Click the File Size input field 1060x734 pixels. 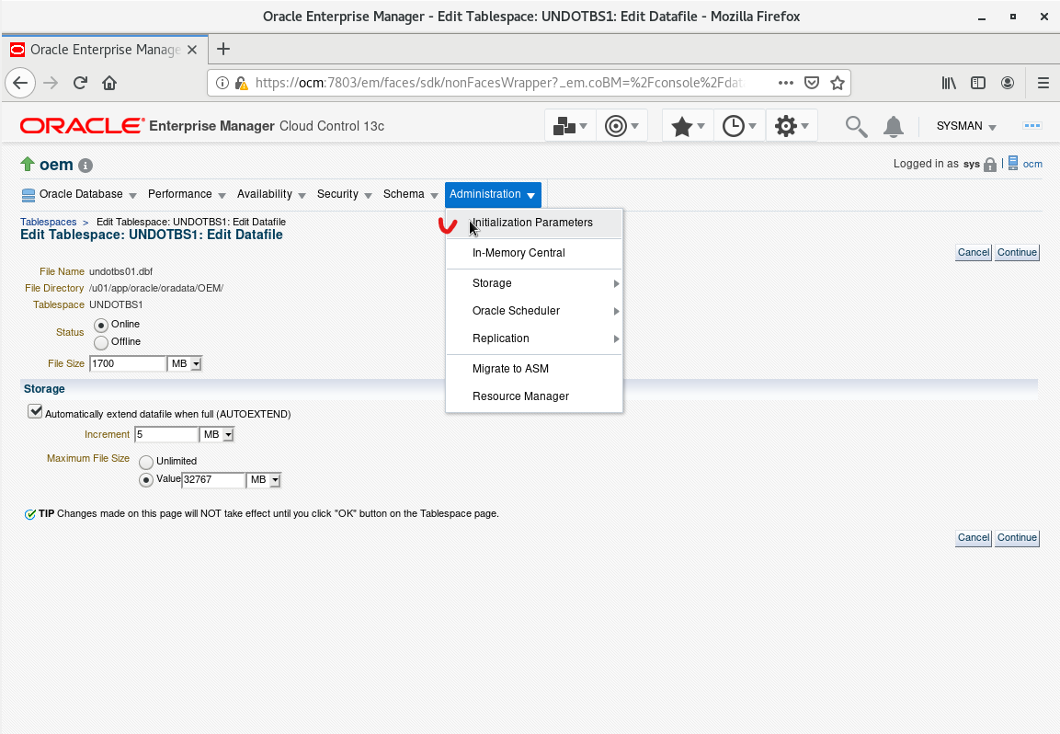click(128, 363)
